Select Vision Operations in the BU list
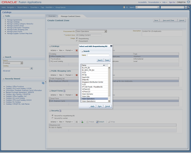The width and height of the screenshot is (191, 153). (x=94, y=99)
